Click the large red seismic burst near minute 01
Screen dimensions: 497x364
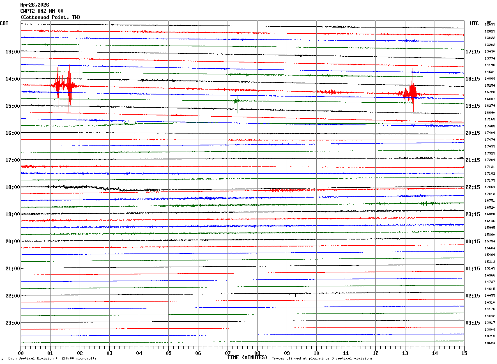(x=64, y=86)
